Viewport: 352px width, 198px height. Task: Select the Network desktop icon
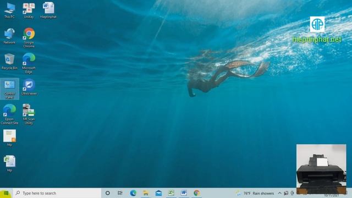tap(9, 36)
